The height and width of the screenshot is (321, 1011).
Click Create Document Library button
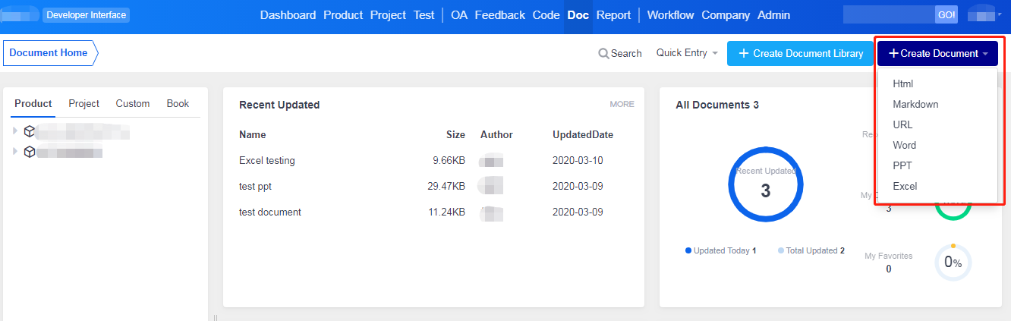800,54
